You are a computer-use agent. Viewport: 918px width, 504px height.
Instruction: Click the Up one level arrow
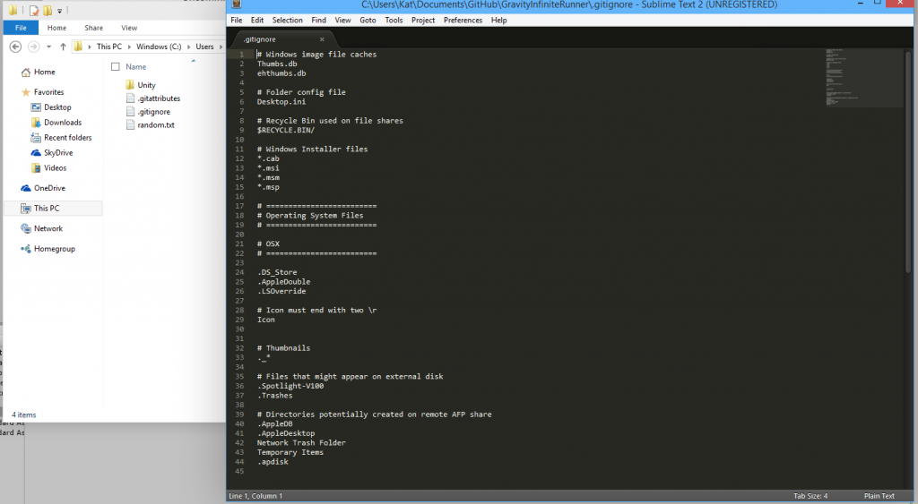[64, 47]
